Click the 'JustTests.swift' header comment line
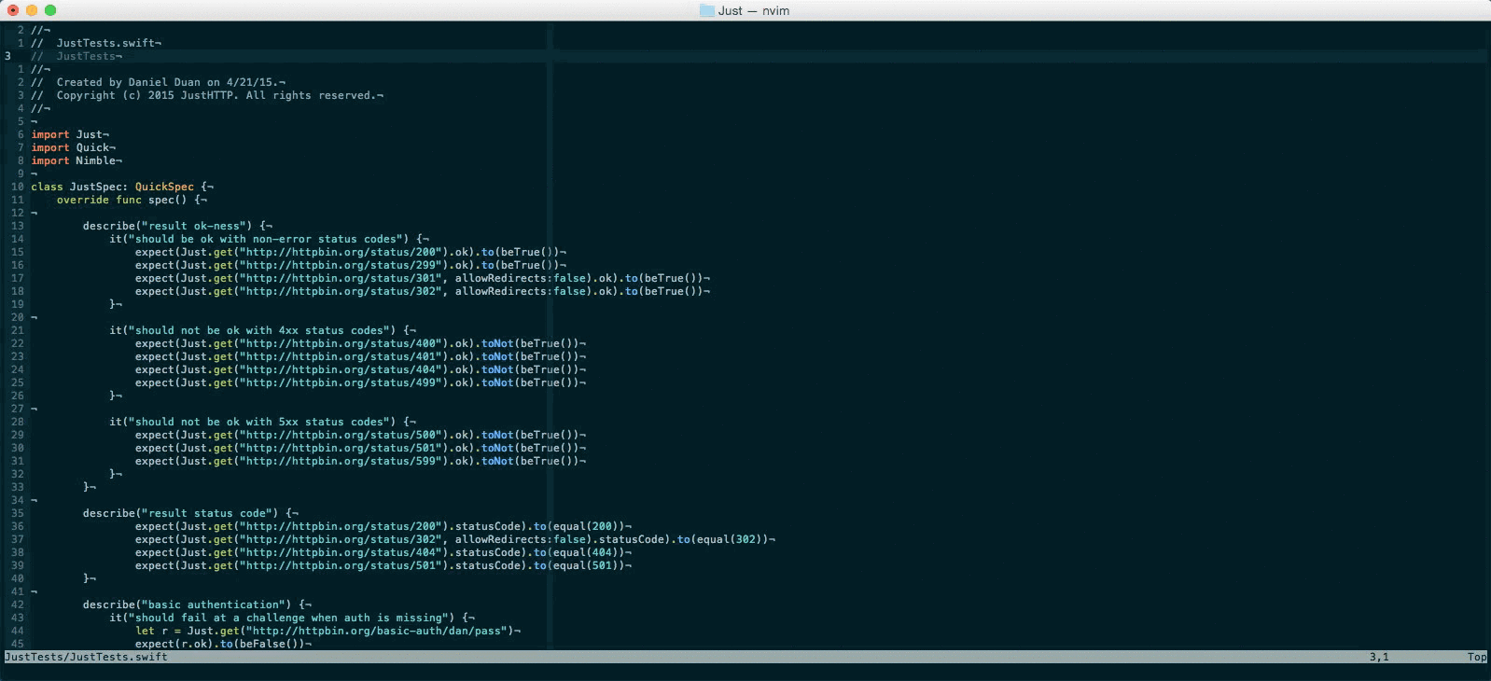Screen dimensions: 1491x681 [x=96, y=43]
